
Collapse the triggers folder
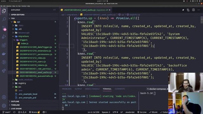[33, 40]
